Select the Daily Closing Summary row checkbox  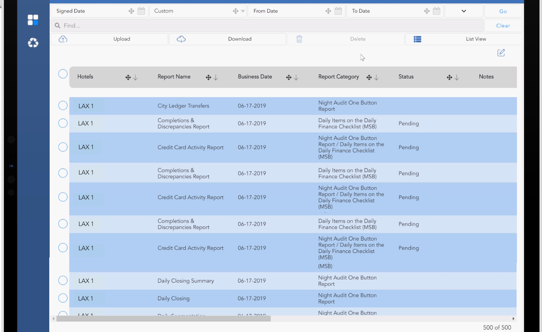pos(63,280)
